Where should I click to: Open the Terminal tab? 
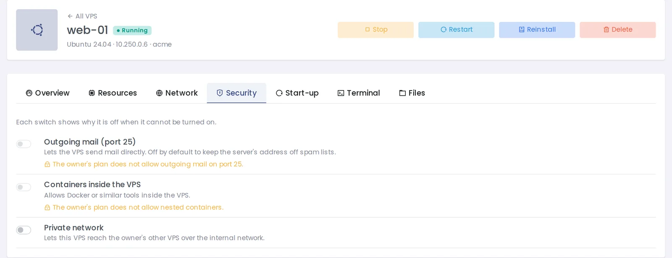(x=359, y=93)
